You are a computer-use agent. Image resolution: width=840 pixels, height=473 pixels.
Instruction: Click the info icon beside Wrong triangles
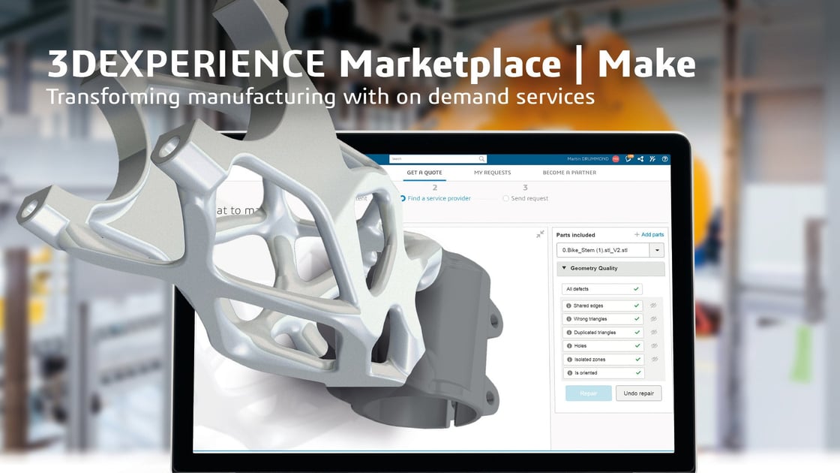click(x=568, y=318)
